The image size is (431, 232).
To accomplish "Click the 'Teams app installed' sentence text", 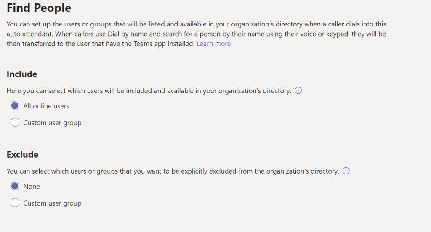I will coord(101,44).
